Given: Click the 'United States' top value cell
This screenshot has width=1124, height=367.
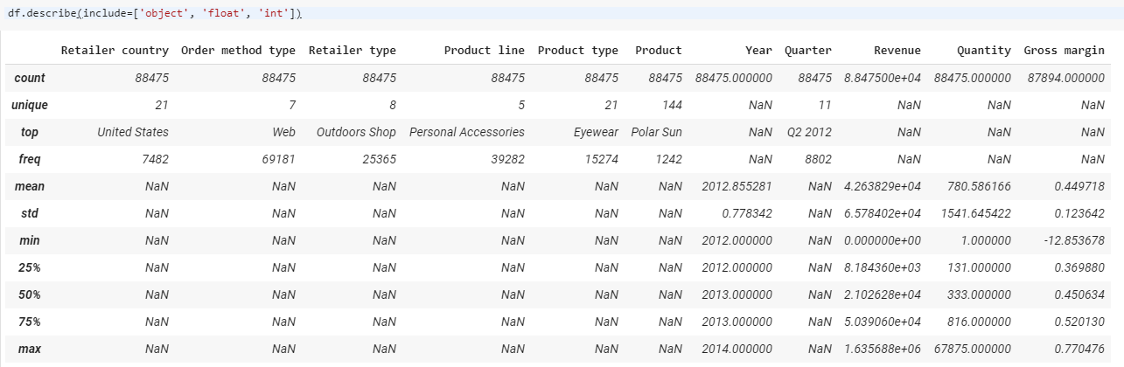Looking at the screenshot, I should [x=132, y=132].
